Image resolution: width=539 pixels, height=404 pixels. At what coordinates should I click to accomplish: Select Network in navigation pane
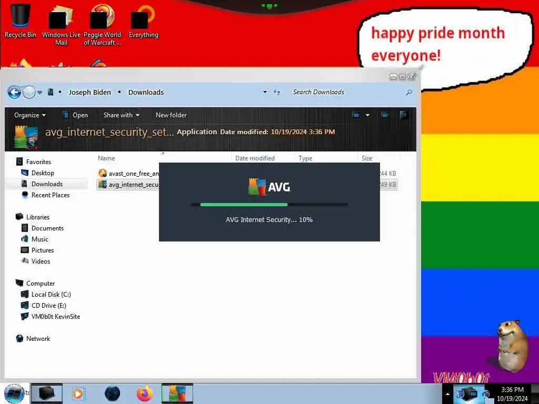(33, 338)
